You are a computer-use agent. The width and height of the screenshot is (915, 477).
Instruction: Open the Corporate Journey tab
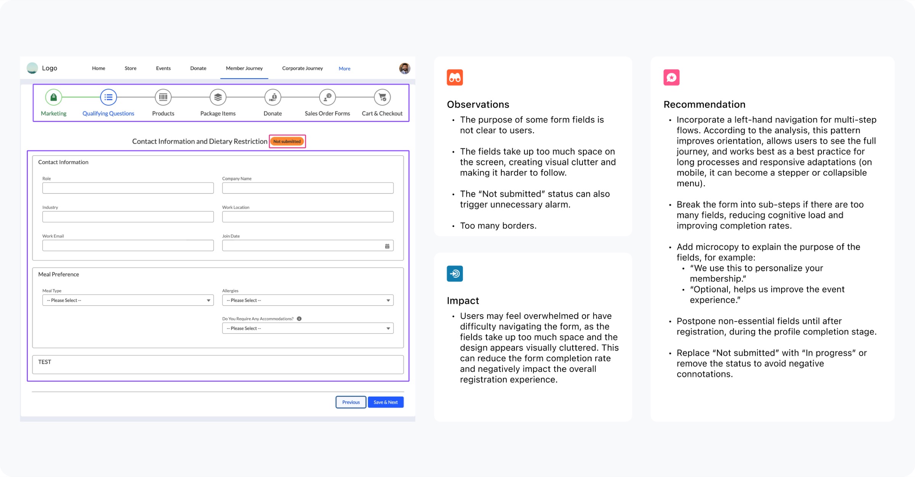(x=302, y=68)
